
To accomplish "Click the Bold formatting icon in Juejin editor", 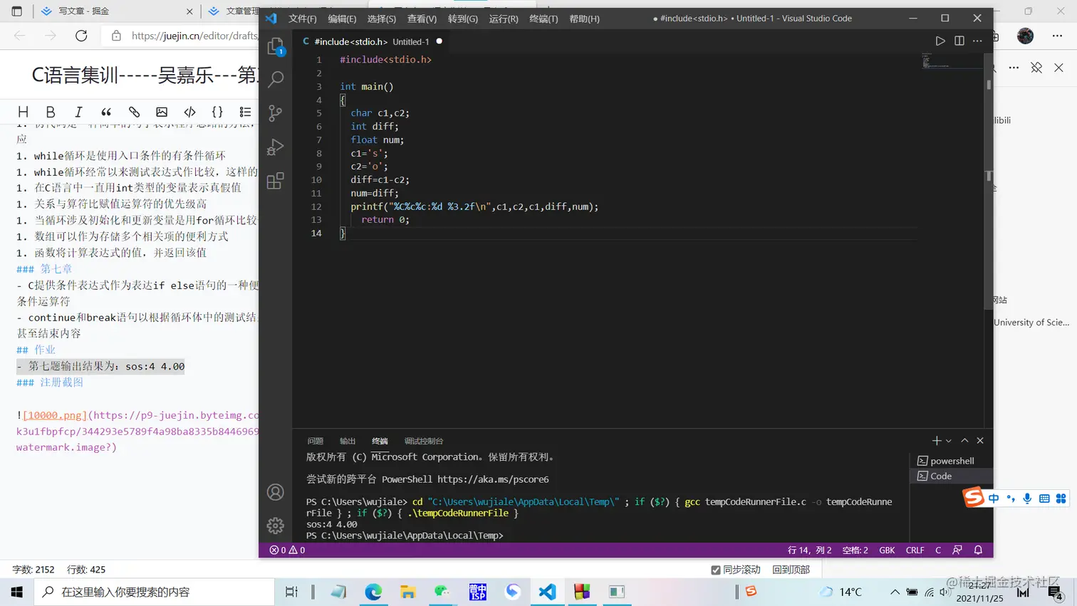I will (51, 112).
